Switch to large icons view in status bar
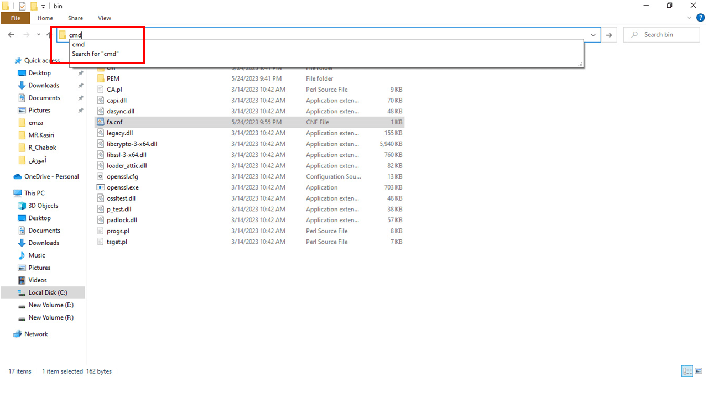This screenshot has height=398, width=708. pyautogui.click(x=699, y=371)
